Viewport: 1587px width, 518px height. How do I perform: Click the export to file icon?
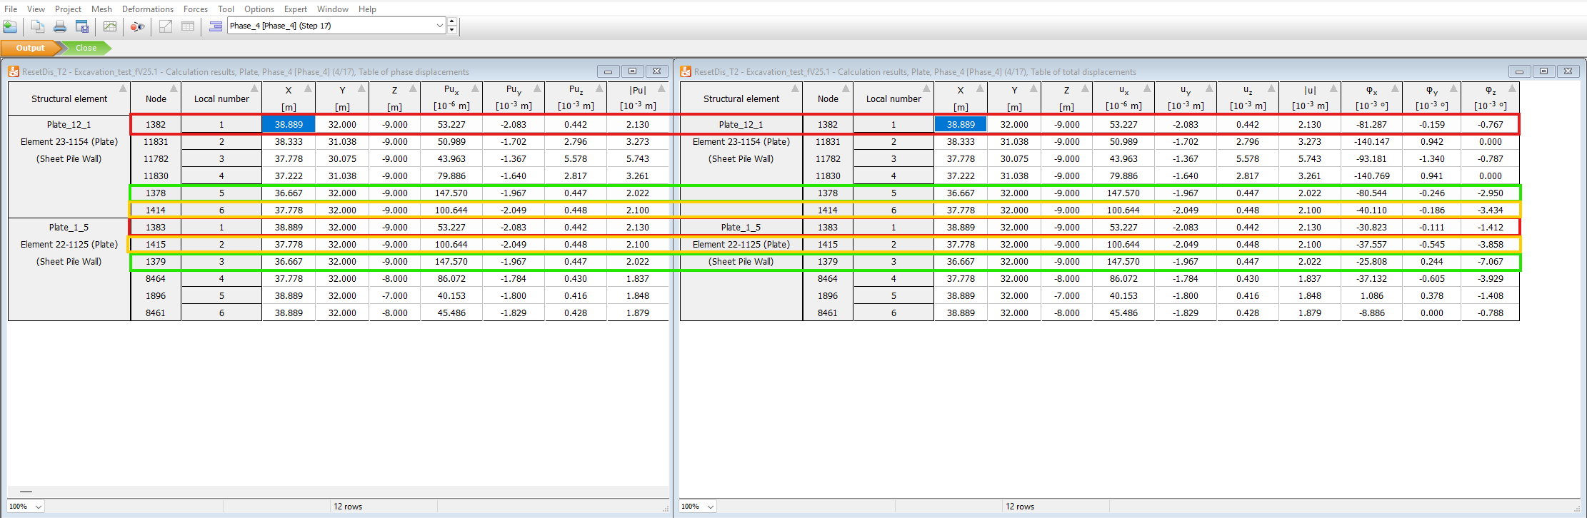[x=82, y=26]
